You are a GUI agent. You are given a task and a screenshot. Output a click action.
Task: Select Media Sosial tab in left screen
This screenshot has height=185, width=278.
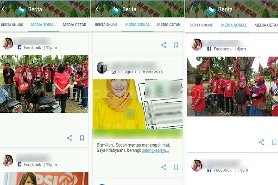coord(43,25)
